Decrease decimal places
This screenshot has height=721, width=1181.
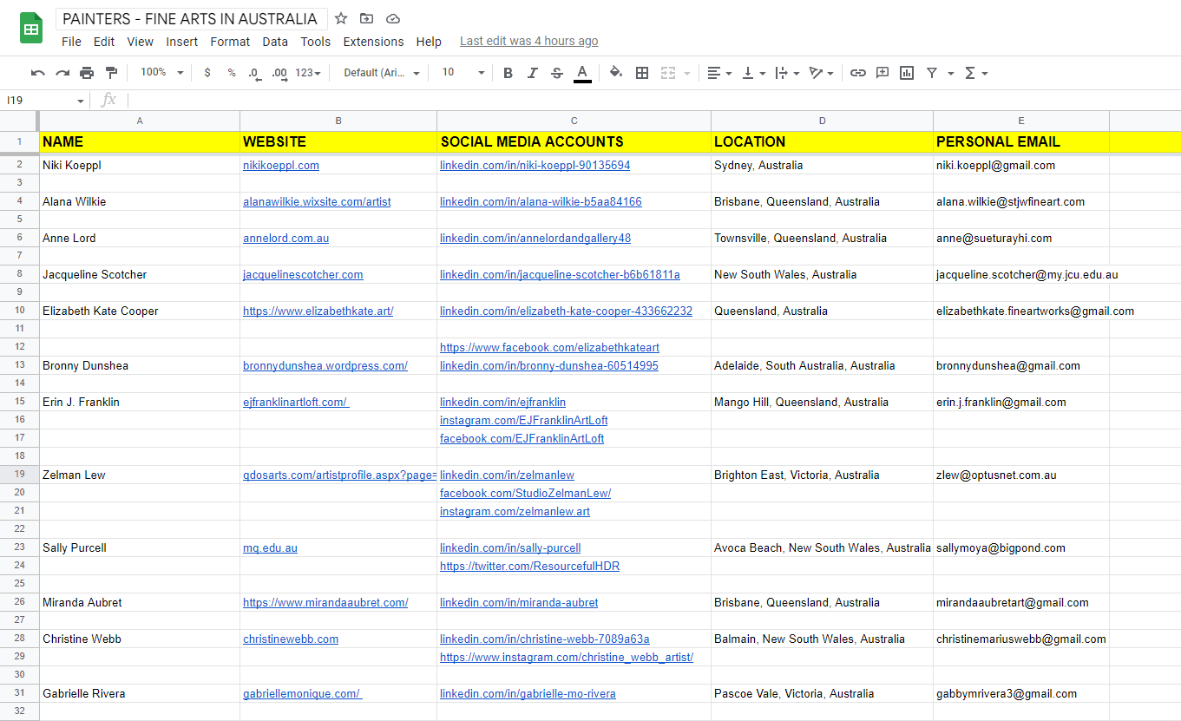tap(254, 73)
